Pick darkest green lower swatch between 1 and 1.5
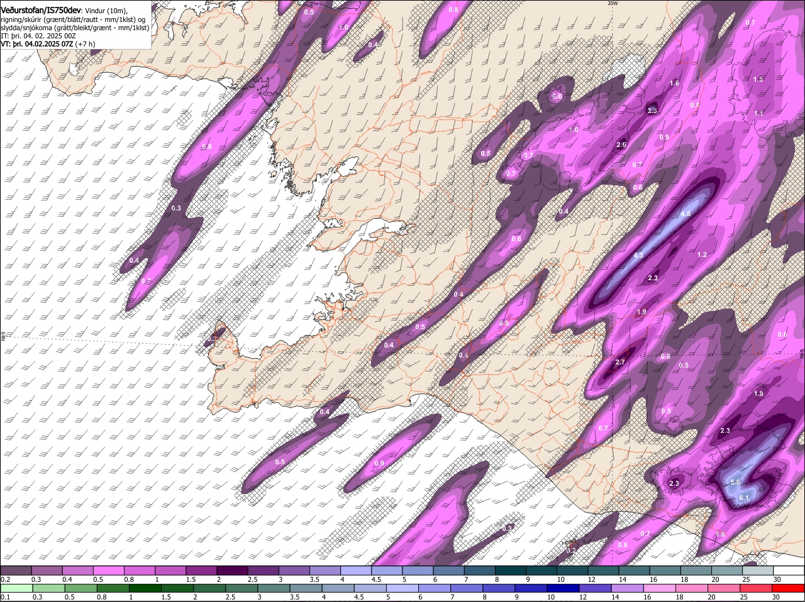805x602 pixels. point(144,588)
